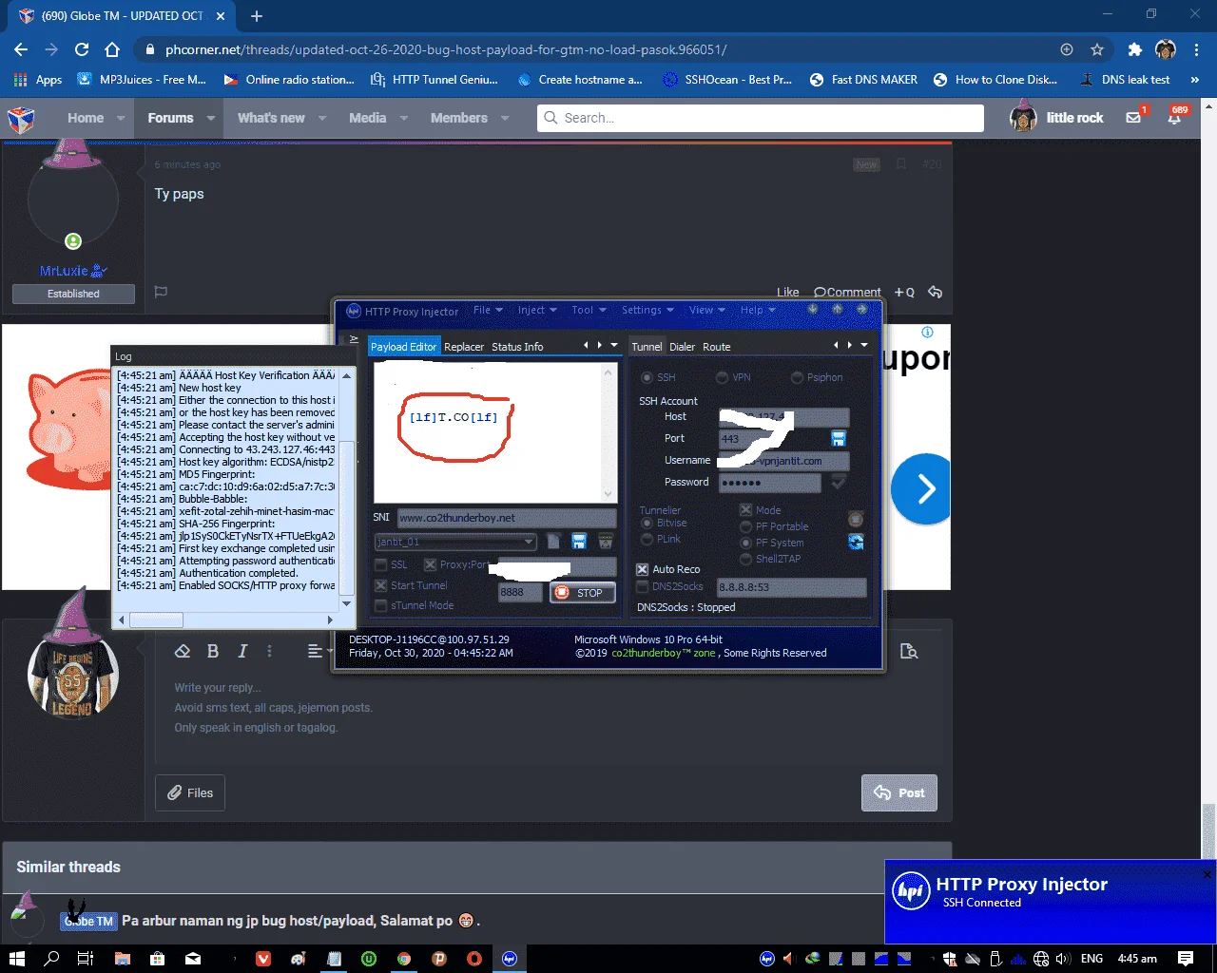
Task: Open the forum Media menu
Action: [367, 118]
